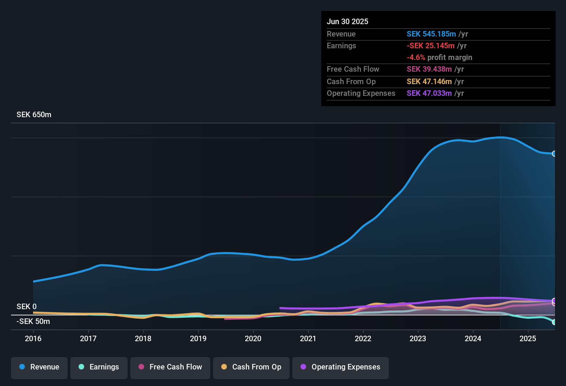Click the Revenue row label in tooltip

pyautogui.click(x=341, y=34)
